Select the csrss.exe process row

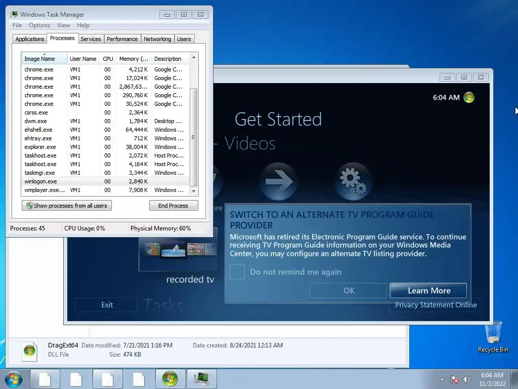tap(105, 112)
